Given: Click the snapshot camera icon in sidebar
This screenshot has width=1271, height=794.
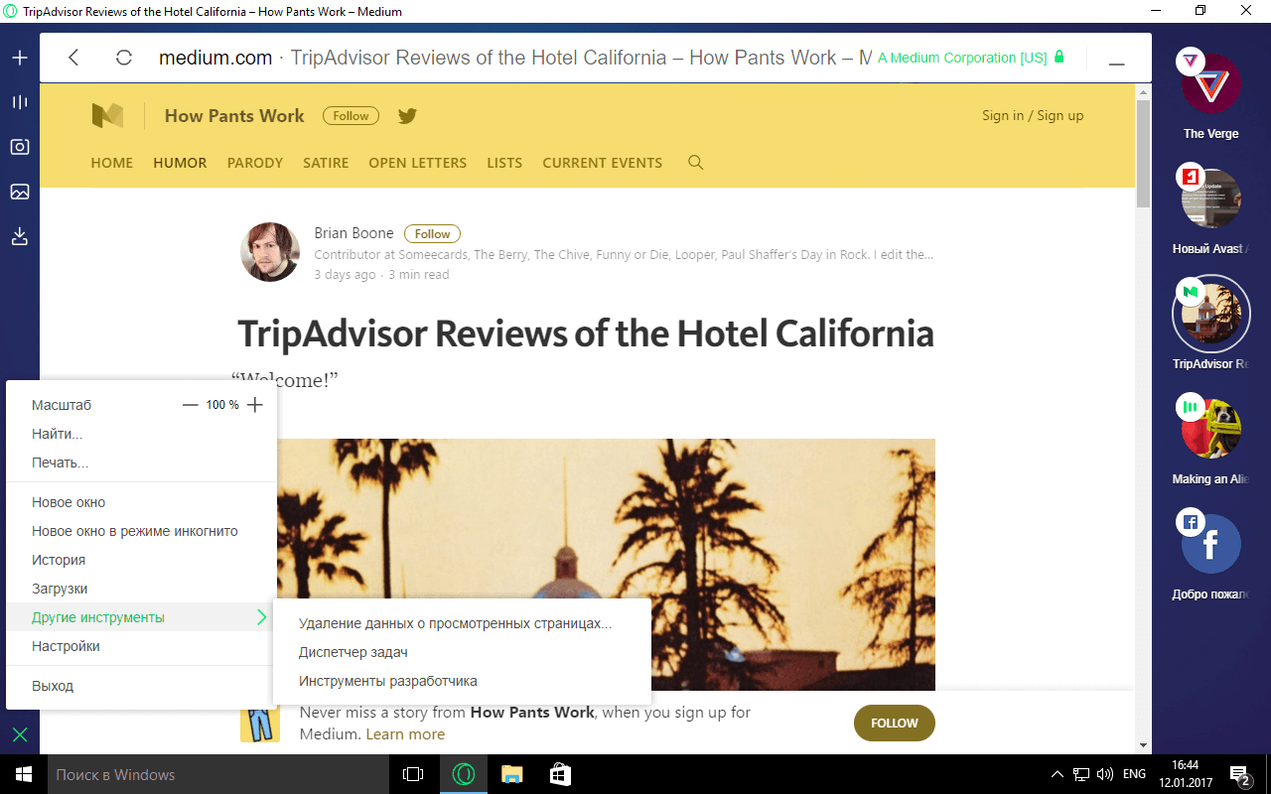Looking at the screenshot, I should [20, 147].
